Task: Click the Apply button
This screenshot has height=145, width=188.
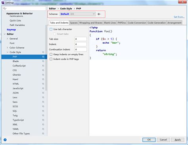Action: (178, 140)
